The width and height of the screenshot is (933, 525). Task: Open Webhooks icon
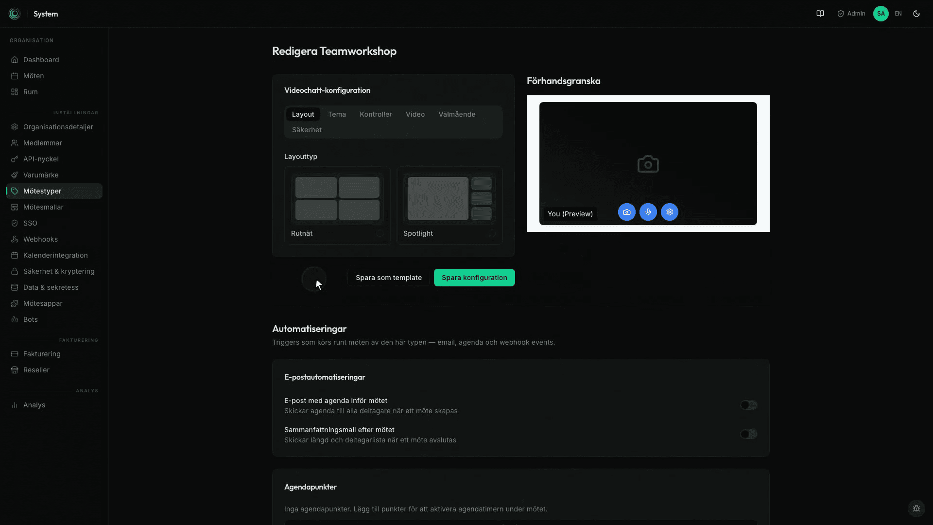15,239
